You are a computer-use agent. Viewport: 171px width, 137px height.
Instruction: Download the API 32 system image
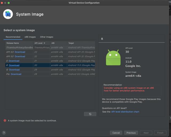pos(20,57)
